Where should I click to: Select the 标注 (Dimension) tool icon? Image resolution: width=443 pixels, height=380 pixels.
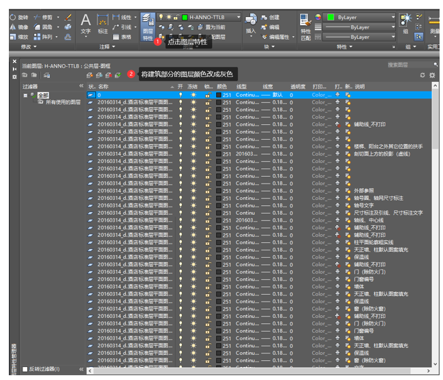103,23
